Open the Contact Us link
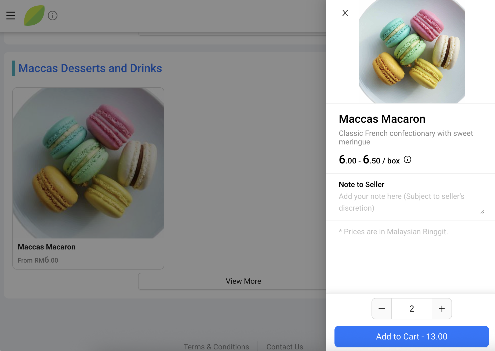495x351 pixels. pyautogui.click(x=285, y=347)
